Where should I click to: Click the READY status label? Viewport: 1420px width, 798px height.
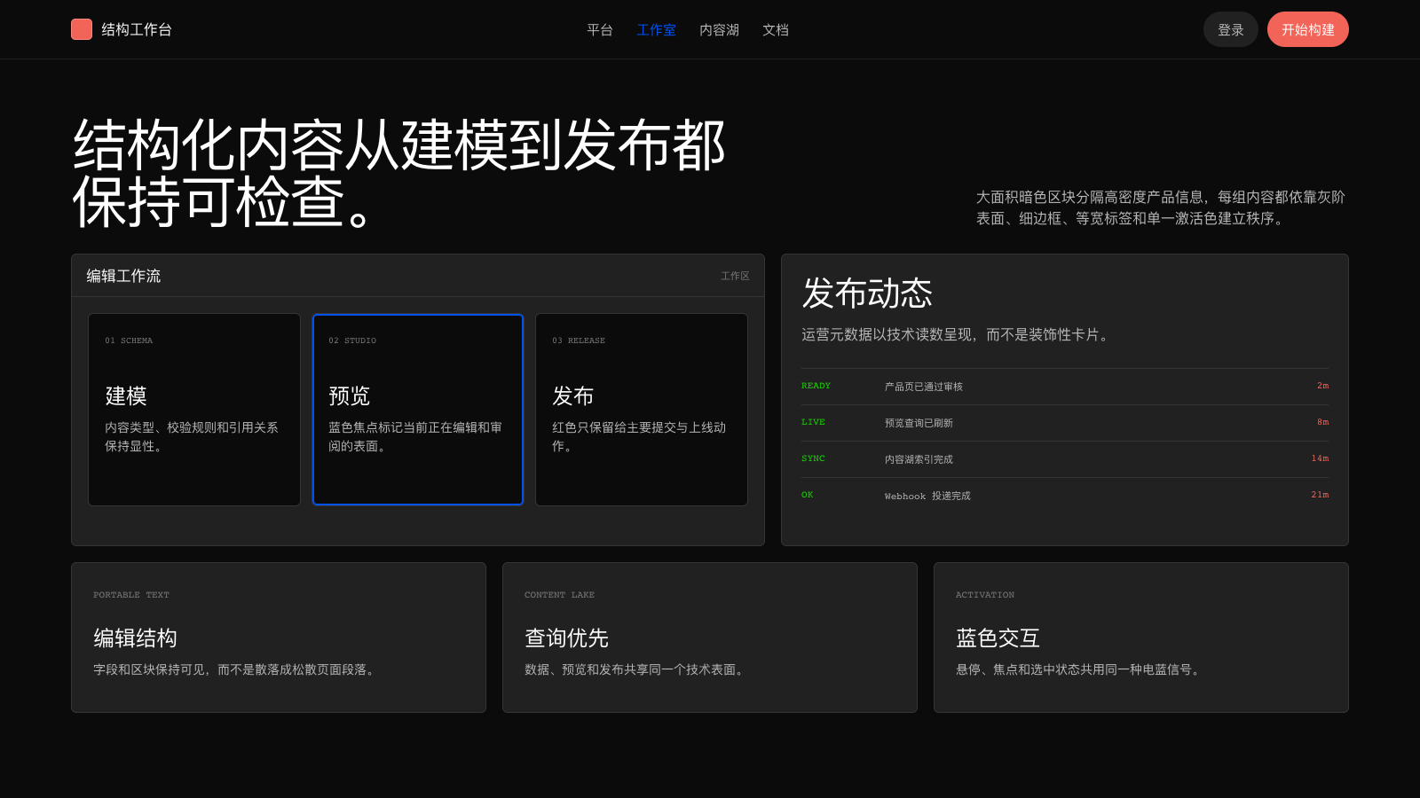pos(816,386)
